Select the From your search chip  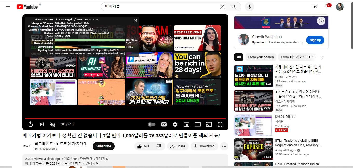pyautogui.click(x=261, y=57)
